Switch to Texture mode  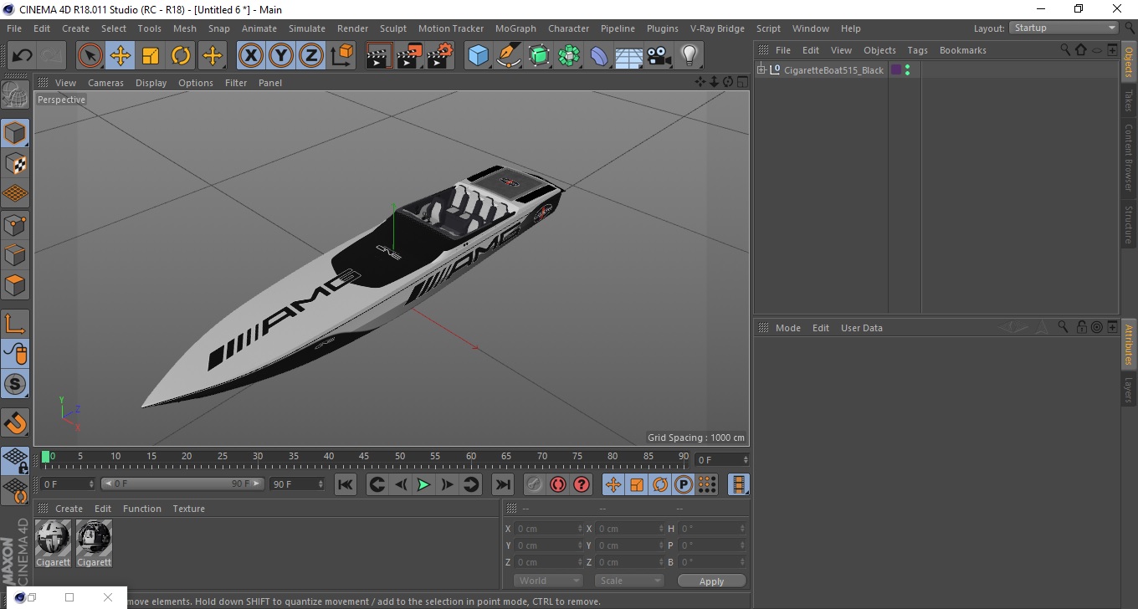15,163
